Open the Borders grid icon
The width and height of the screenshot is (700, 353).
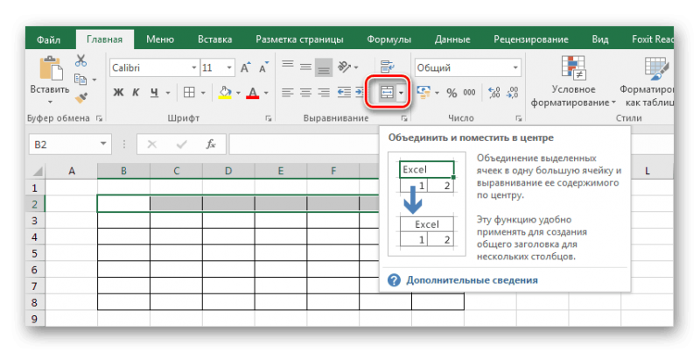(189, 93)
